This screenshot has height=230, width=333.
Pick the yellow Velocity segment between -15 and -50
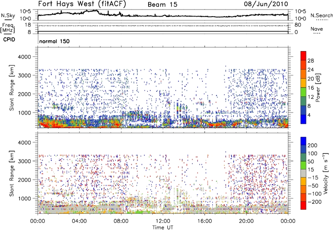pyautogui.click(x=303, y=181)
